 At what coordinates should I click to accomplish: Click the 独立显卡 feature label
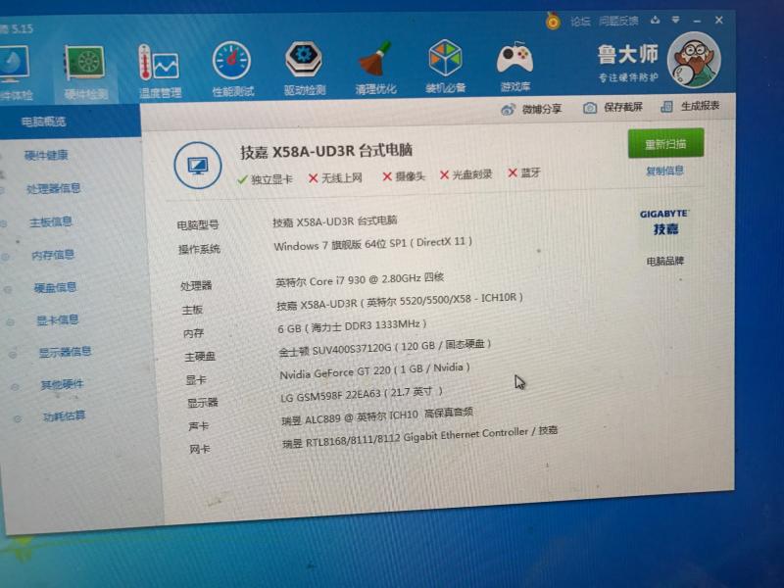click(x=272, y=179)
